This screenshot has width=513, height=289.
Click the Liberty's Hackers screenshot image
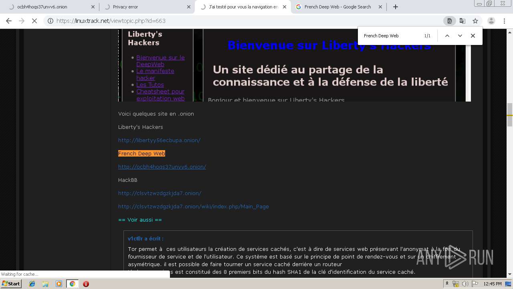pos(295,65)
